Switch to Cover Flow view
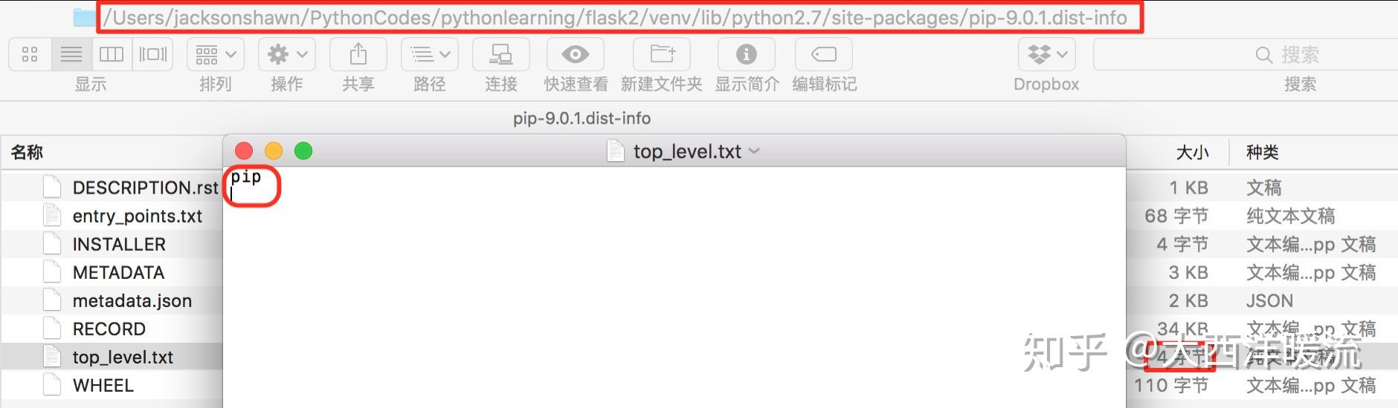The width and height of the screenshot is (1398, 408). [153, 55]
